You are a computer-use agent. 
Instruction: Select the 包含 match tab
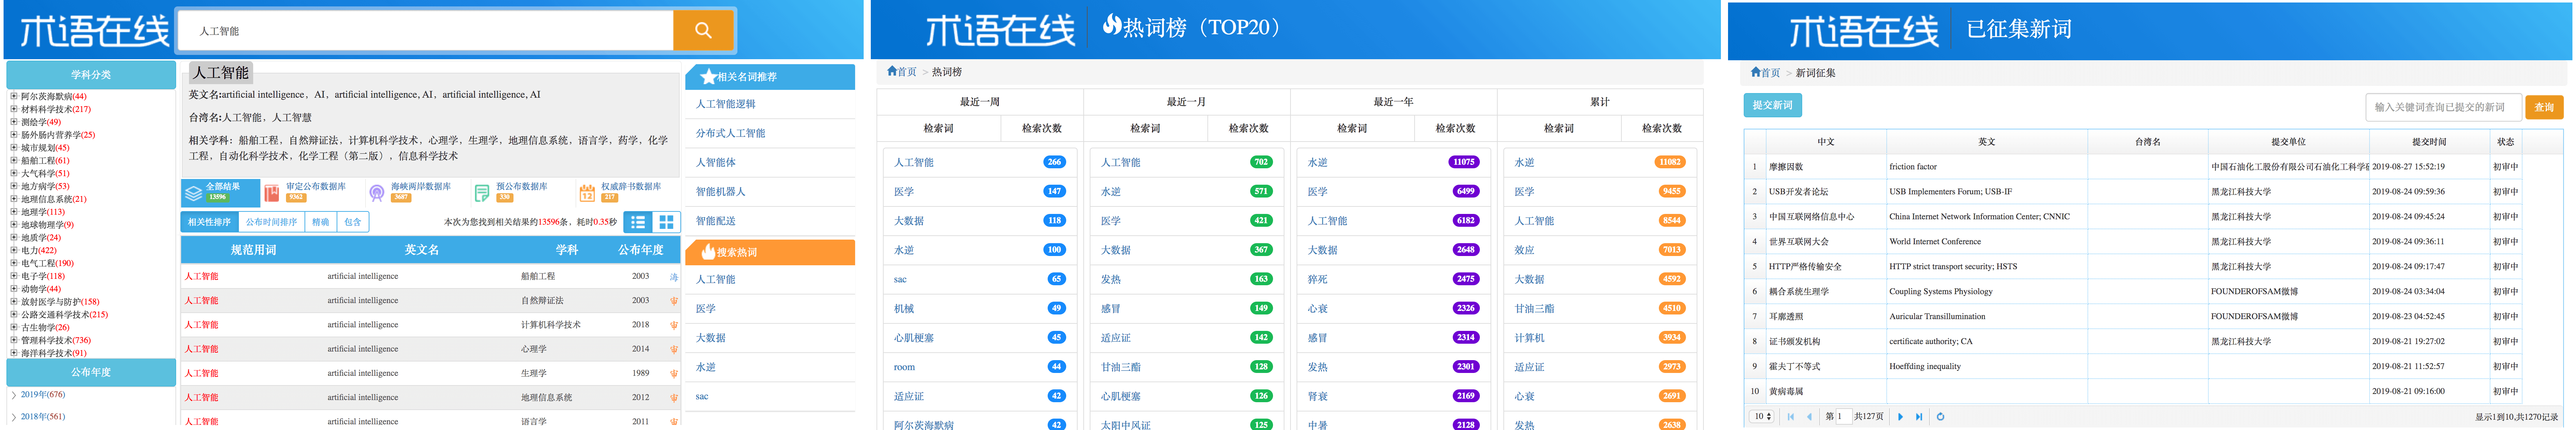click(353, 222)
